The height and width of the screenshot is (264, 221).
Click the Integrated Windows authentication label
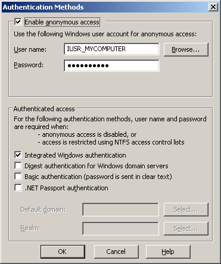pos(75,155)
